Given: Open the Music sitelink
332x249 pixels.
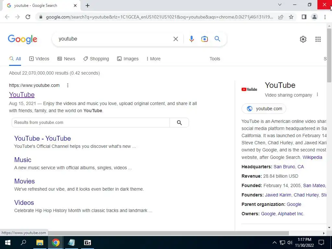Looking at the screenshot, I should (x=23, y=160).
